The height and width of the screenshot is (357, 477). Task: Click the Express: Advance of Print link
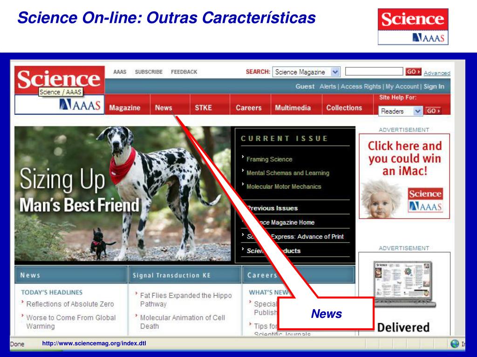[x=295, y=237]
